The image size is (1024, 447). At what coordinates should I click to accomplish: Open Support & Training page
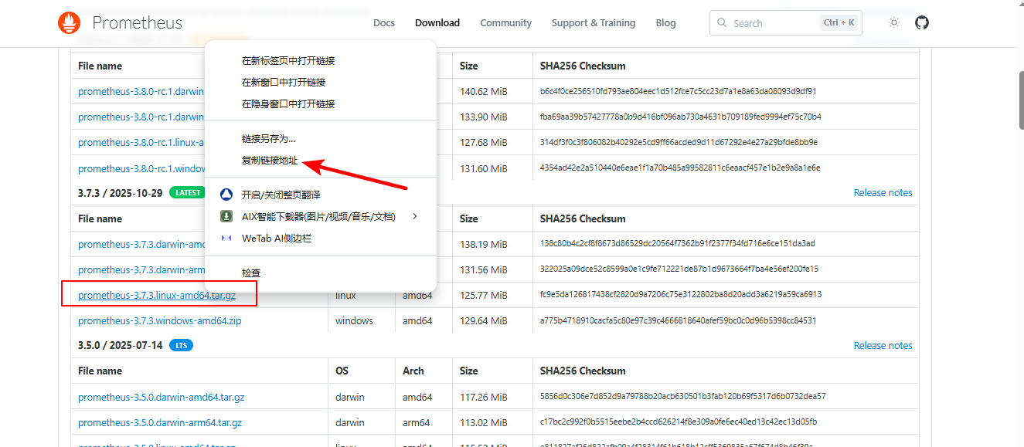click(594, 23)
